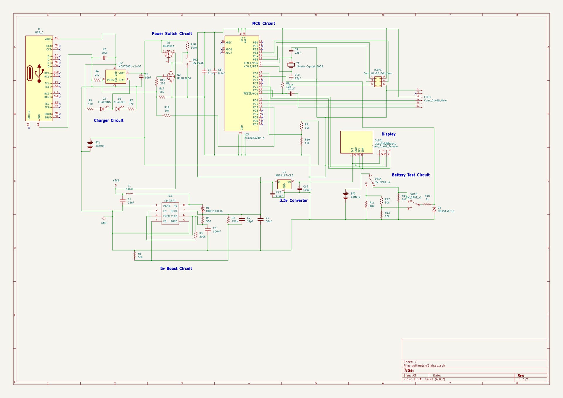Select the +3V8 power flag symbol
Viewport: 563px width, 398px height.
coord(116,186)
